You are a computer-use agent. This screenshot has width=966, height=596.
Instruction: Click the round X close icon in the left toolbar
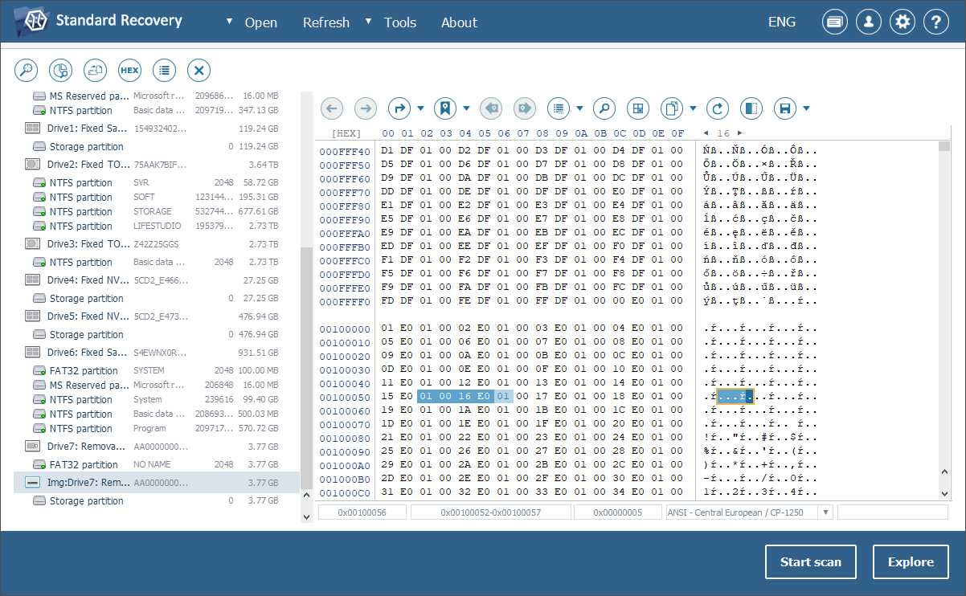199,70
